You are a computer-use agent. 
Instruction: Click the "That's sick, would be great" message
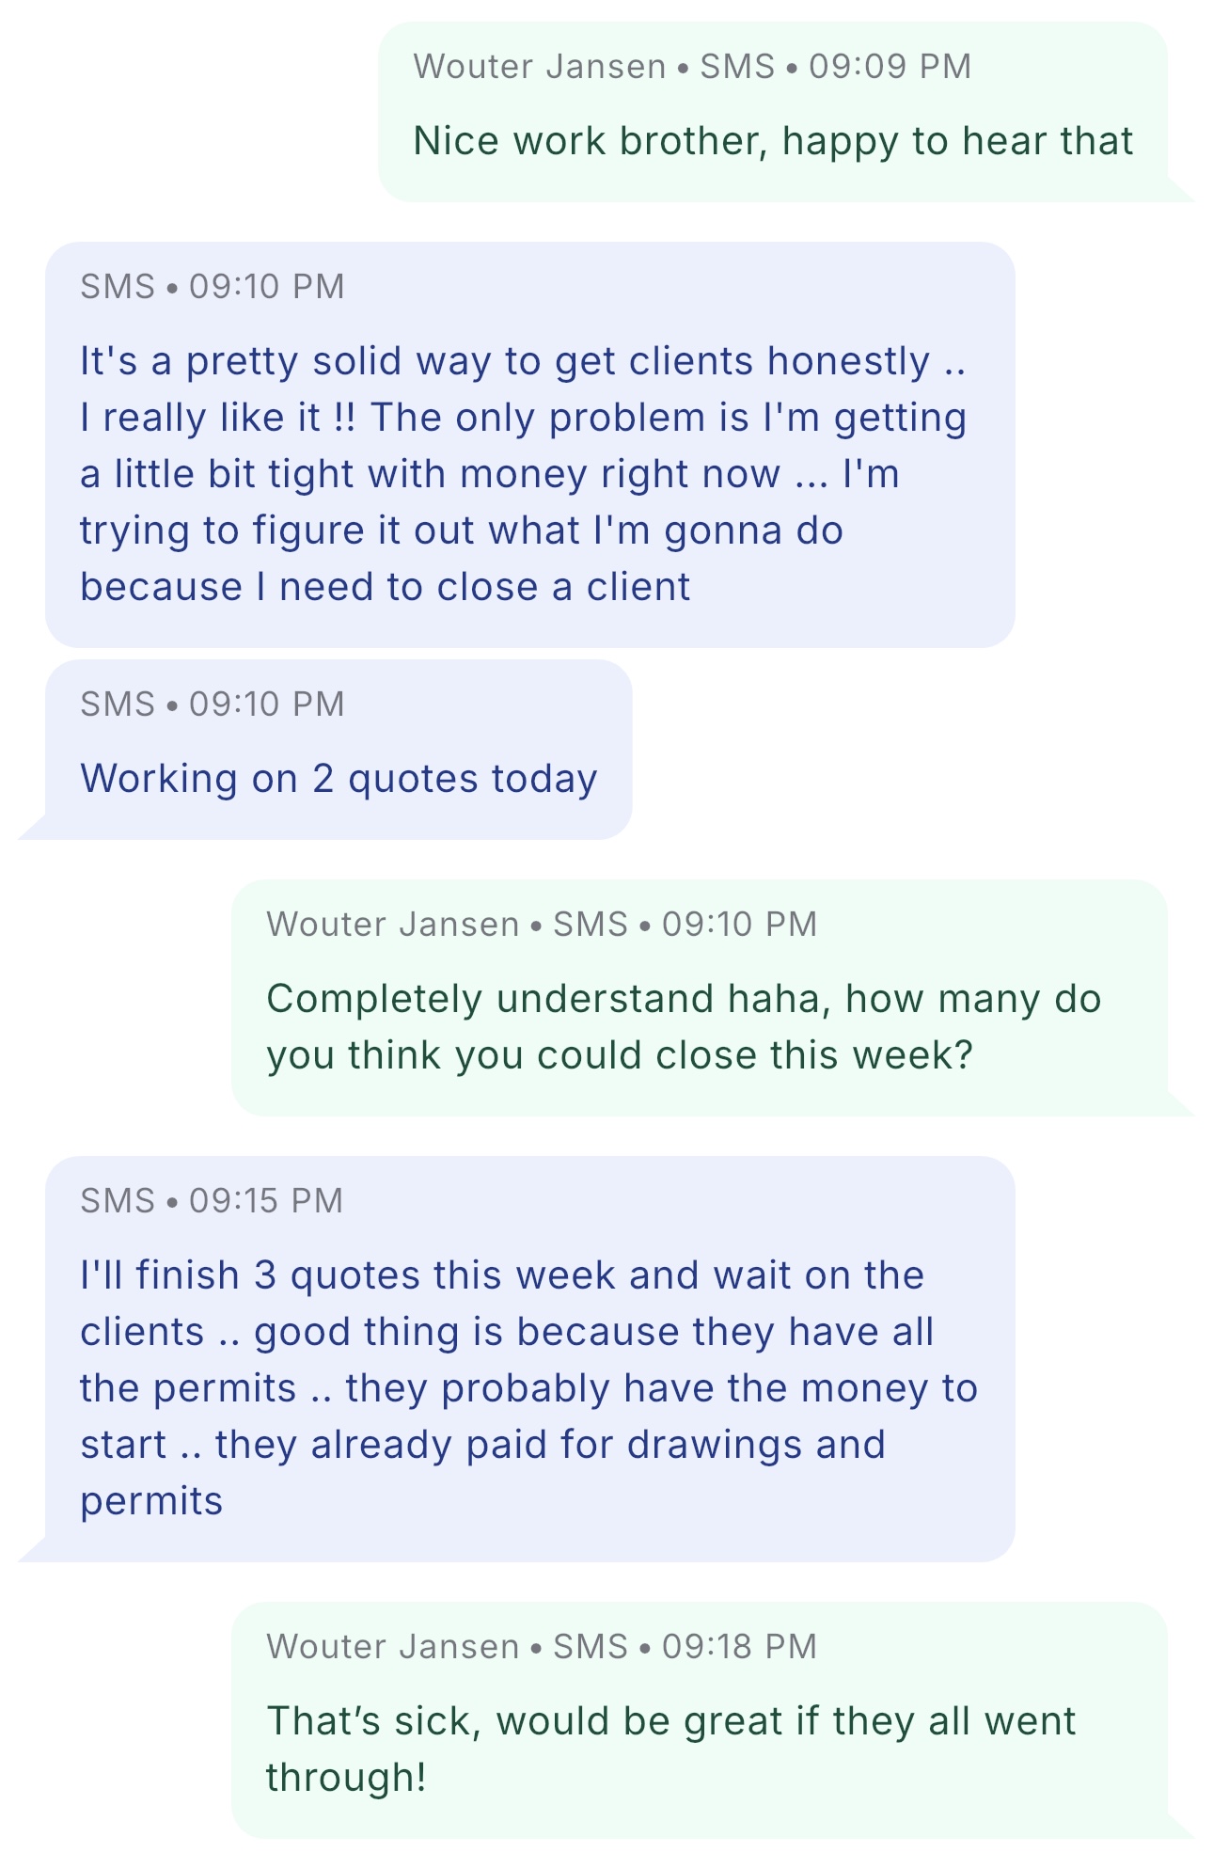pyautogui.click(x=670, y=1749)
